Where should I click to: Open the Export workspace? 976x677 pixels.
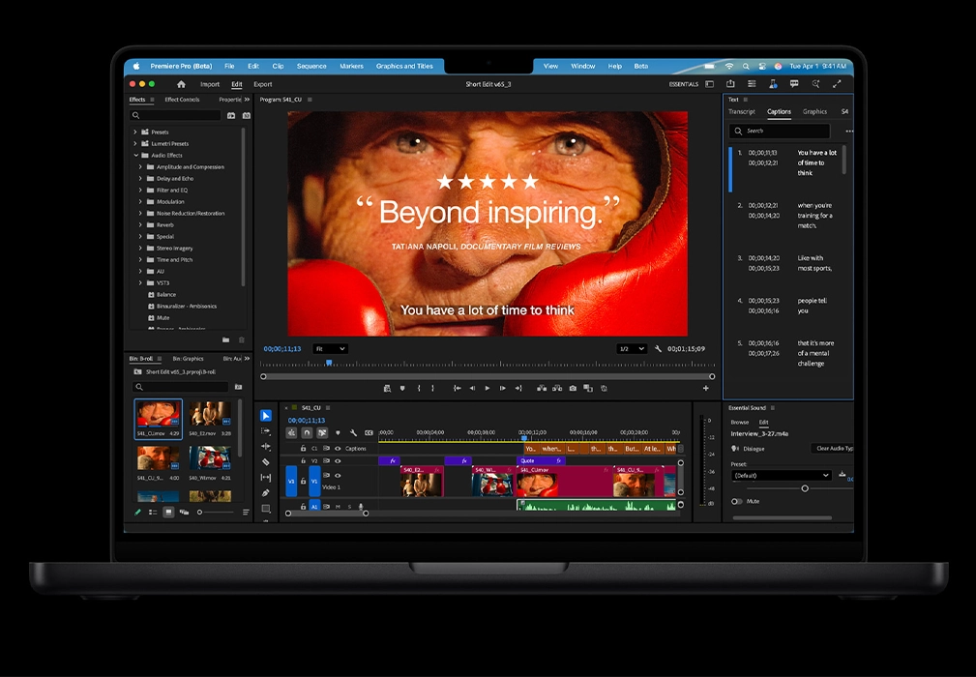262,84
